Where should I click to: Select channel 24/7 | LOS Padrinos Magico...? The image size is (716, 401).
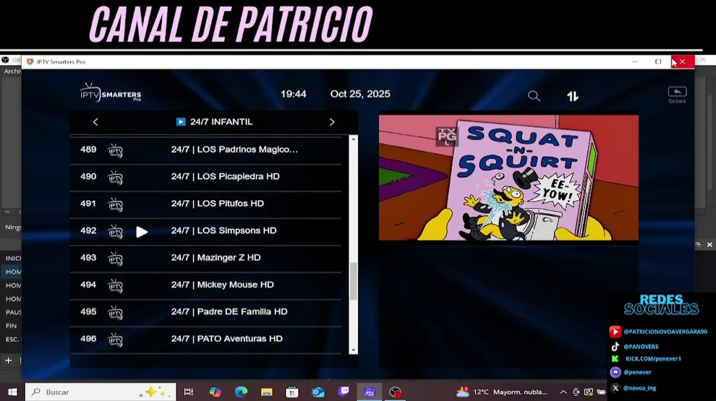click(205, 150)
